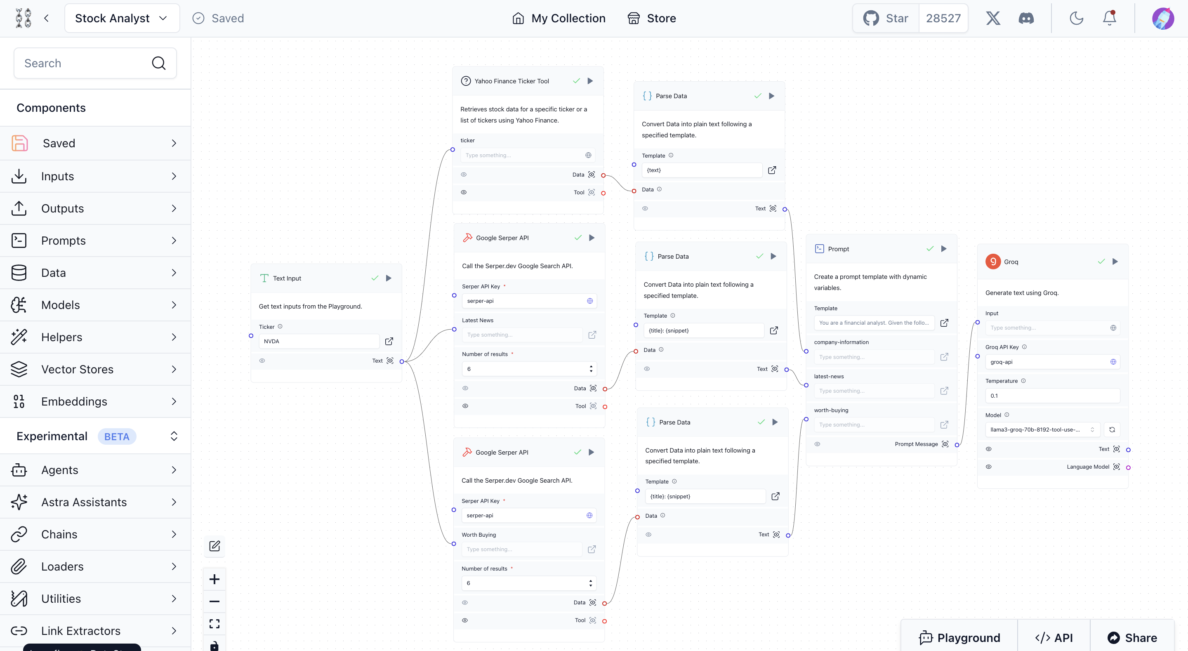This screenshot has width=1188, height=651.
Task: Click the add note edit icon
Action: 214,546
